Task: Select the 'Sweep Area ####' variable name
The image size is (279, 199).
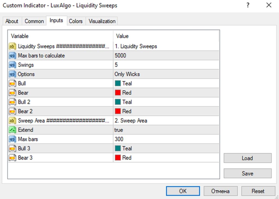Action: [x=64, y=120]
